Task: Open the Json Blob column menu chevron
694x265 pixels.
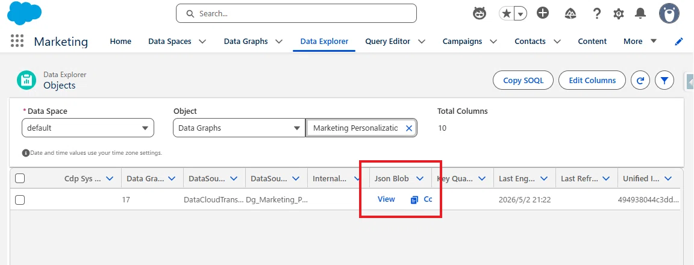Action: click(x=420, y=179)
